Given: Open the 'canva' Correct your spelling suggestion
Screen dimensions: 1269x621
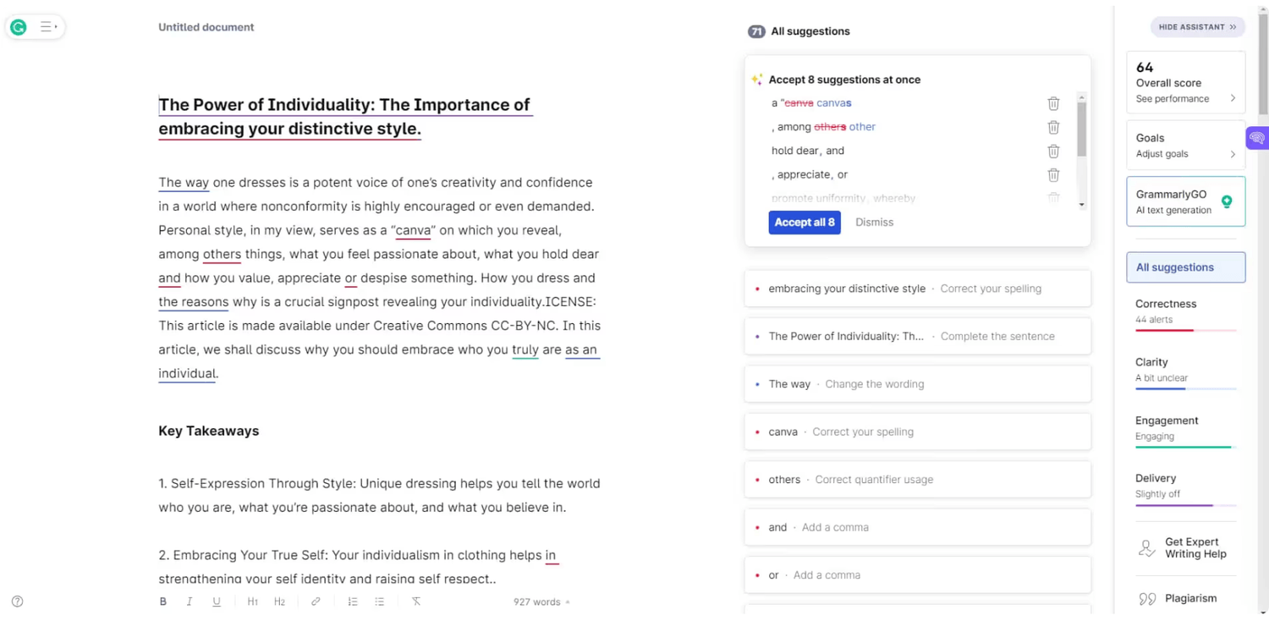Looking at the screenshot, I should (917, 431).
